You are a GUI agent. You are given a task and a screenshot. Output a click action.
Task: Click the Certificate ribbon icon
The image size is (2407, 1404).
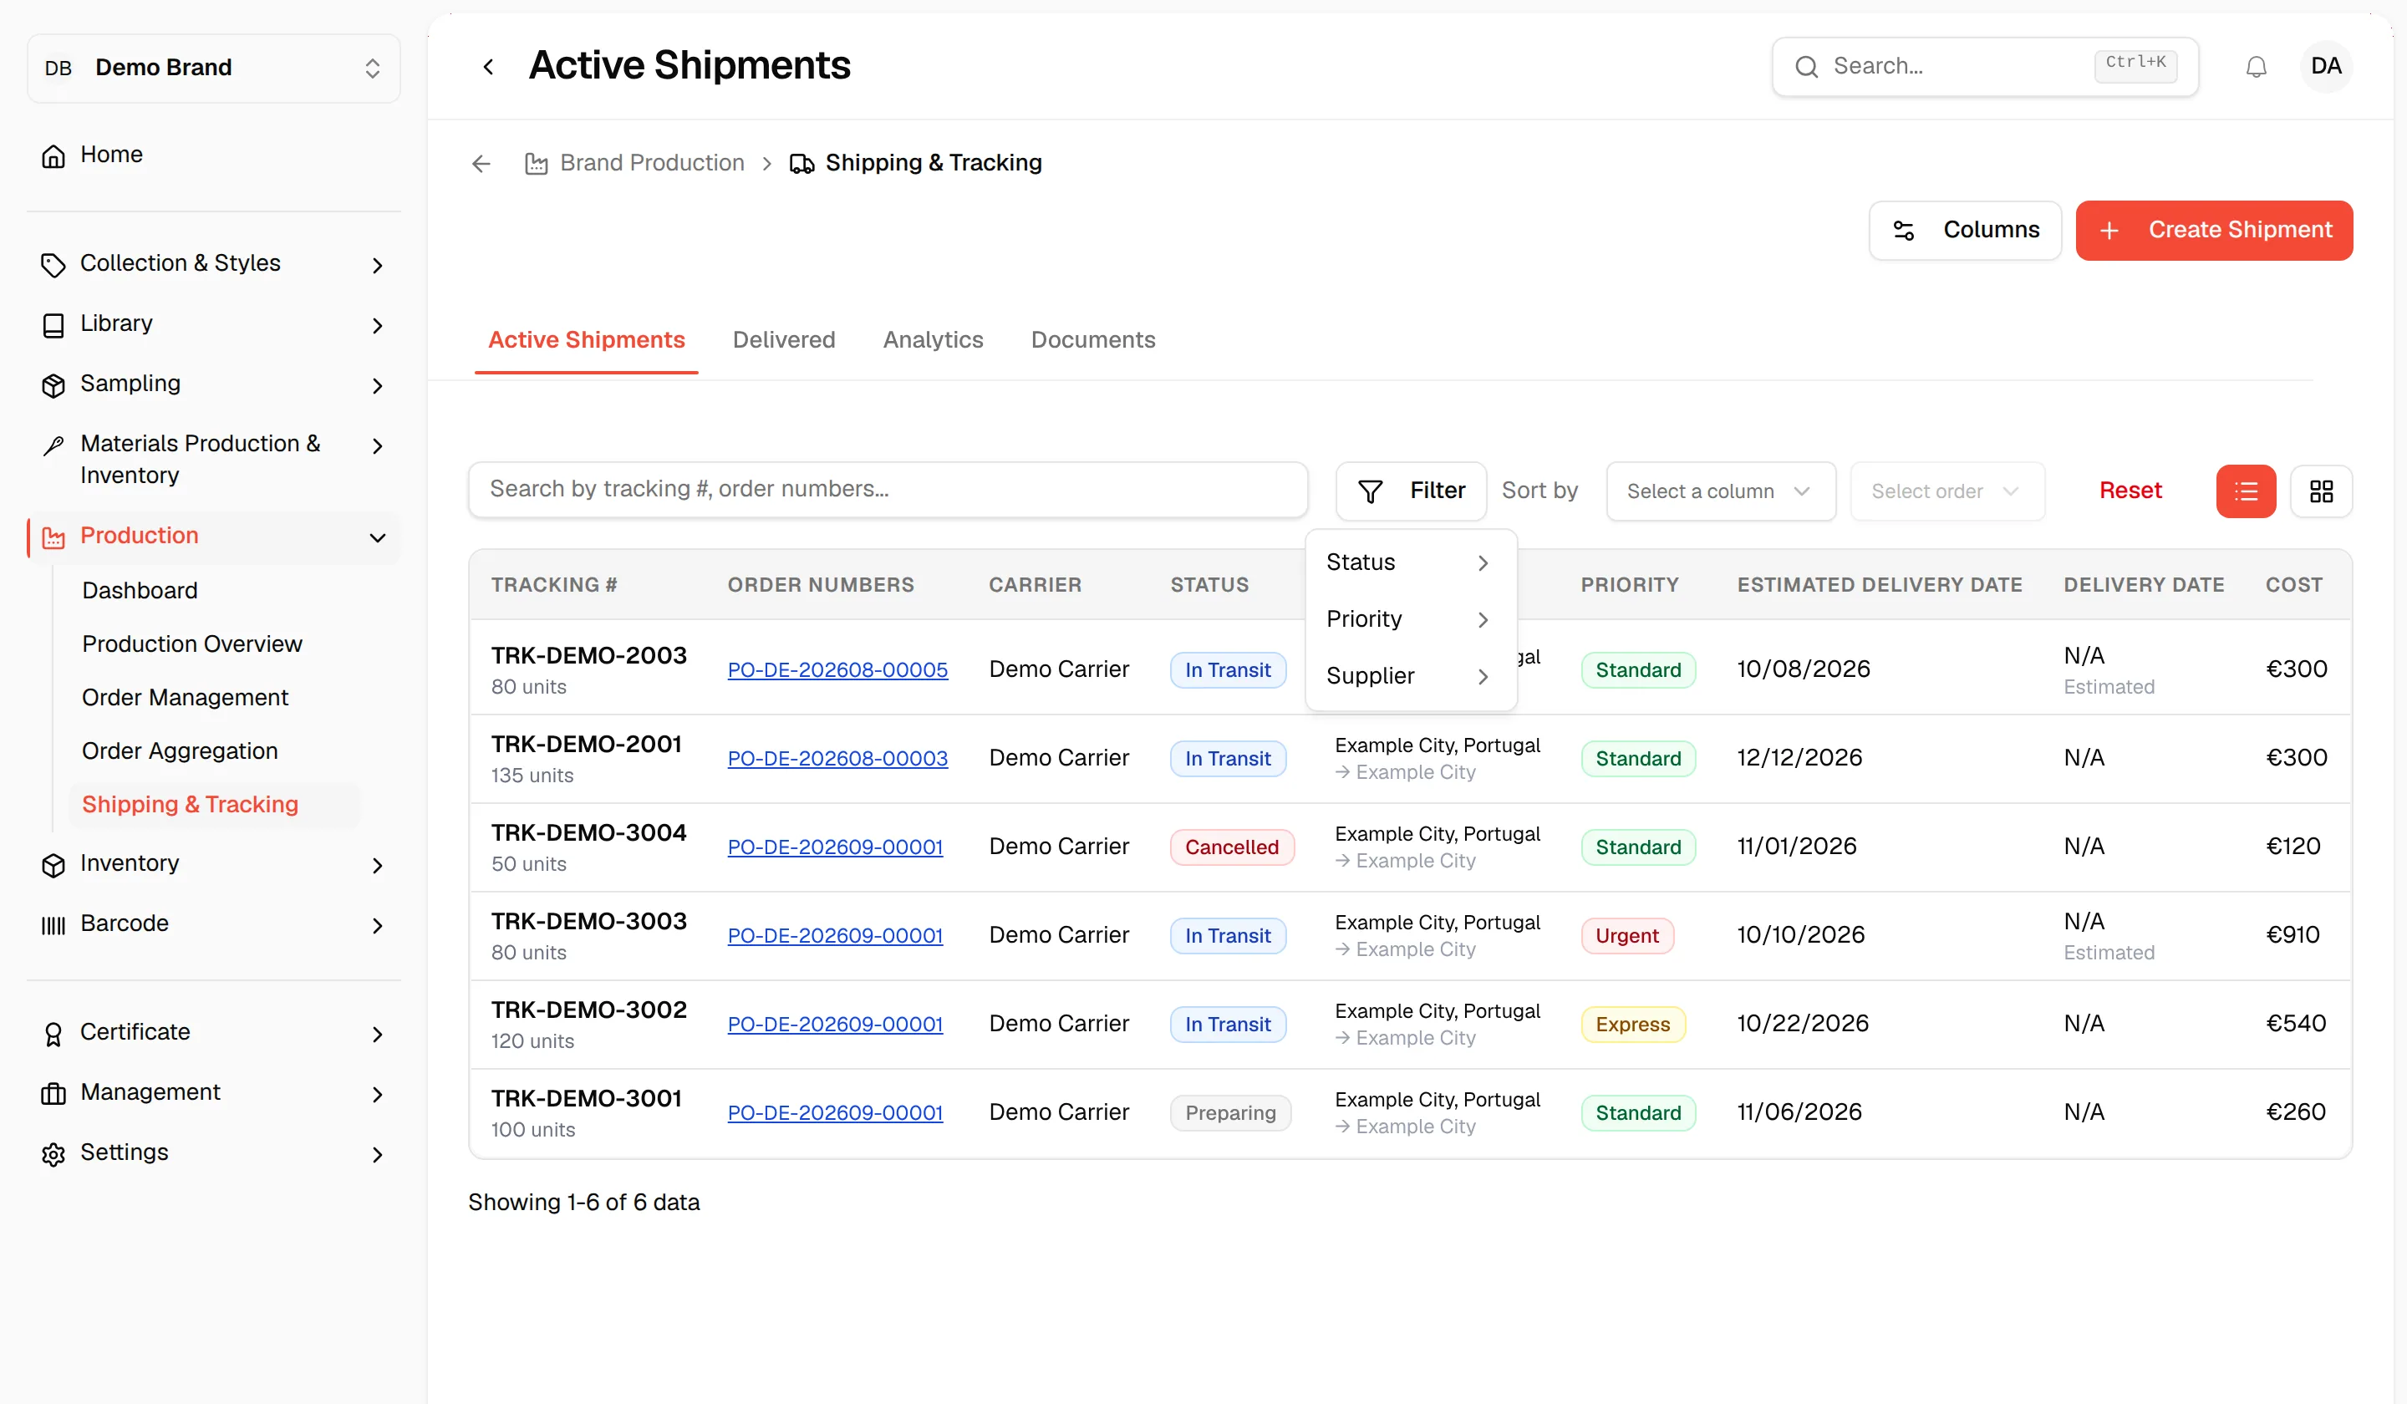(x=53, y=1034)
